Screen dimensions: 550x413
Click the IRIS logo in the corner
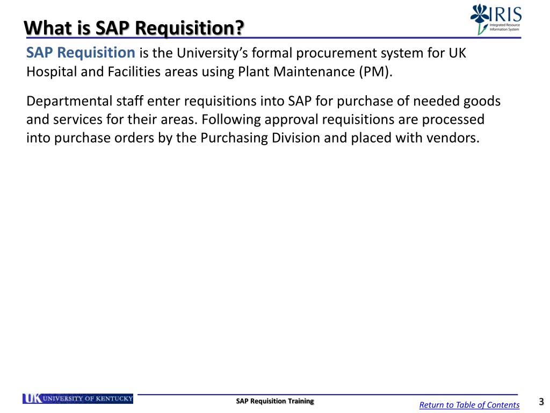(x=496, y=19)
